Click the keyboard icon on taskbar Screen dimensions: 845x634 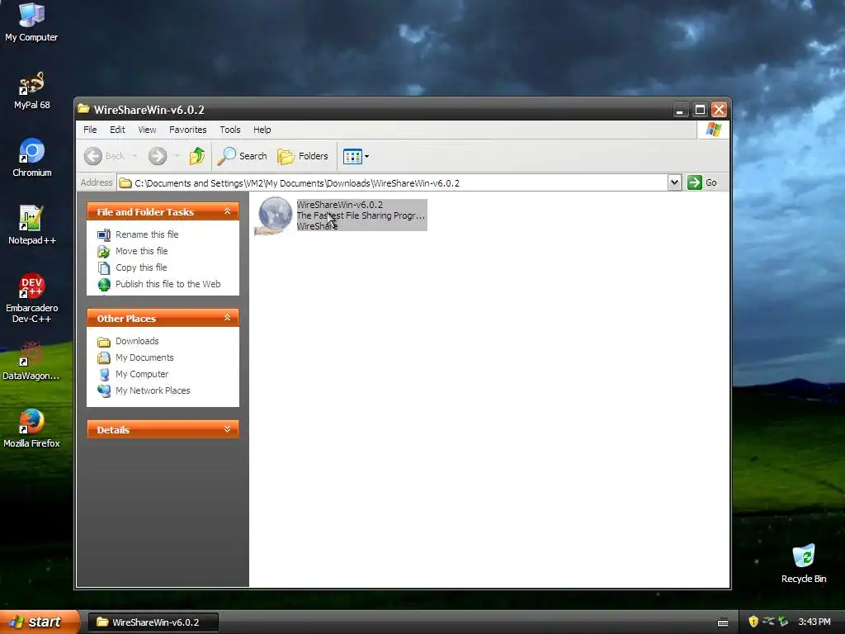pos(723,622)
